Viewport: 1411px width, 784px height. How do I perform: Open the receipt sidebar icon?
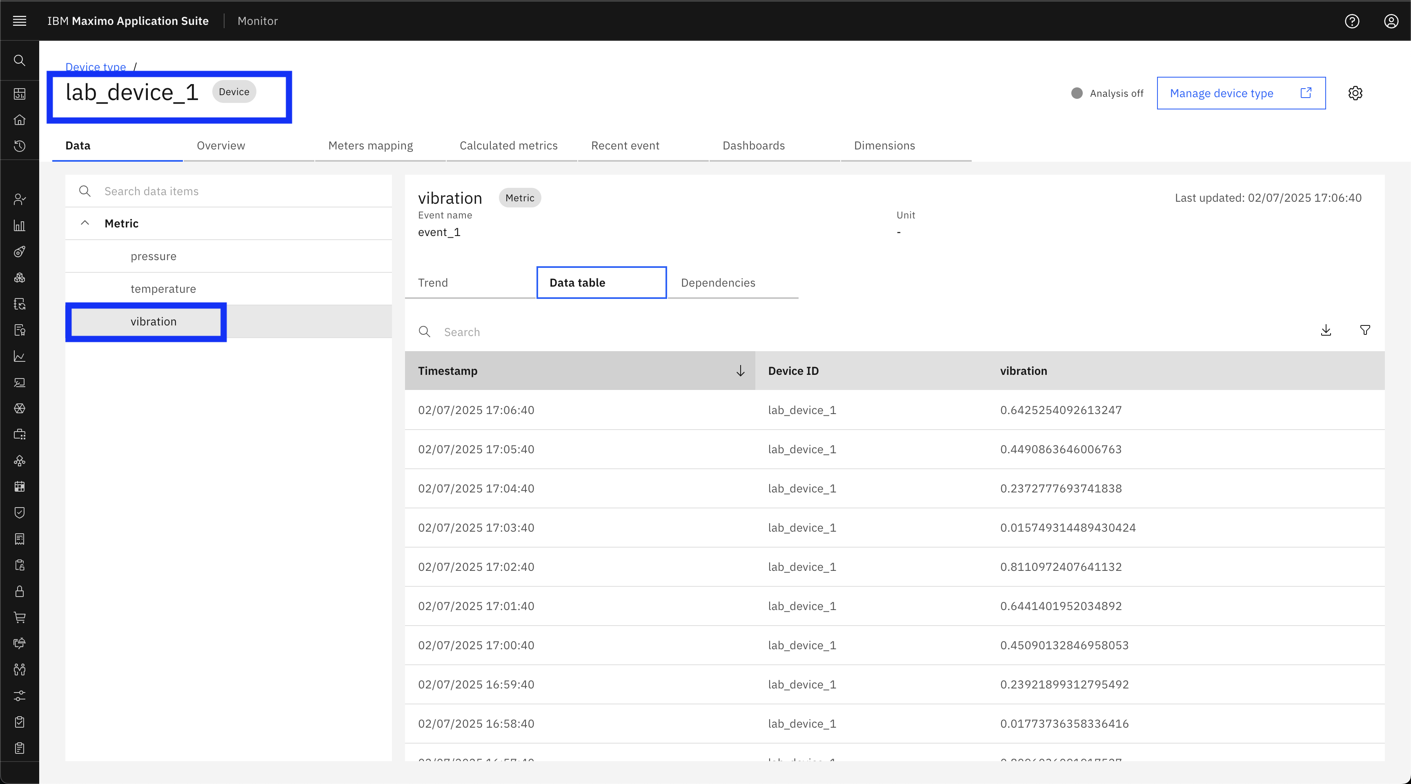(x=20, y=539)
